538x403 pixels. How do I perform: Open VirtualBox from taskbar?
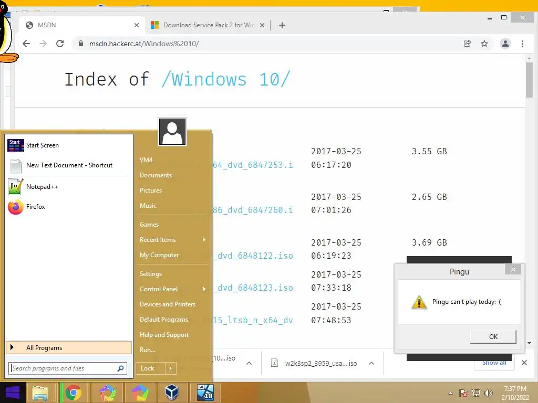click(172, 393)
